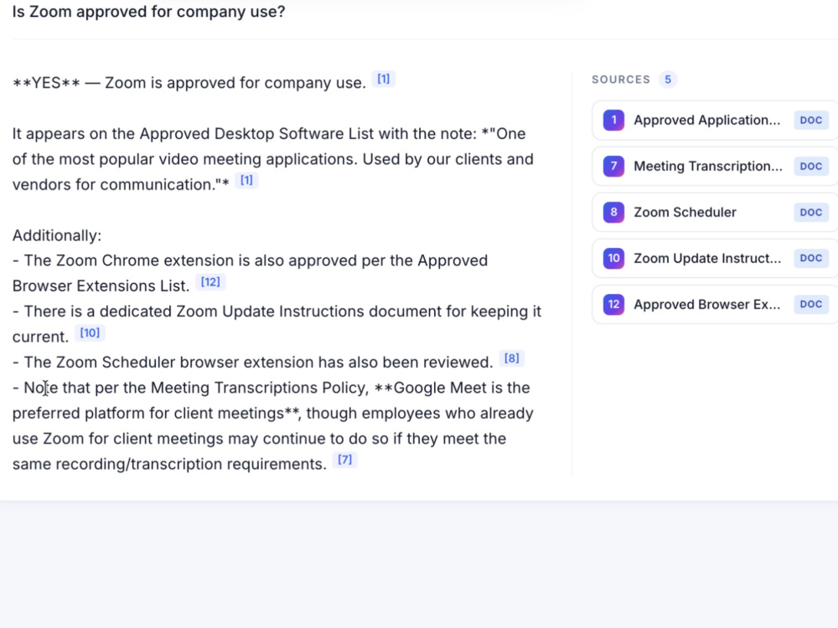This screenshot has width=838, height=628.
Task: Click the DOC tag on Zoom Scheduler card
Action: 810,212
